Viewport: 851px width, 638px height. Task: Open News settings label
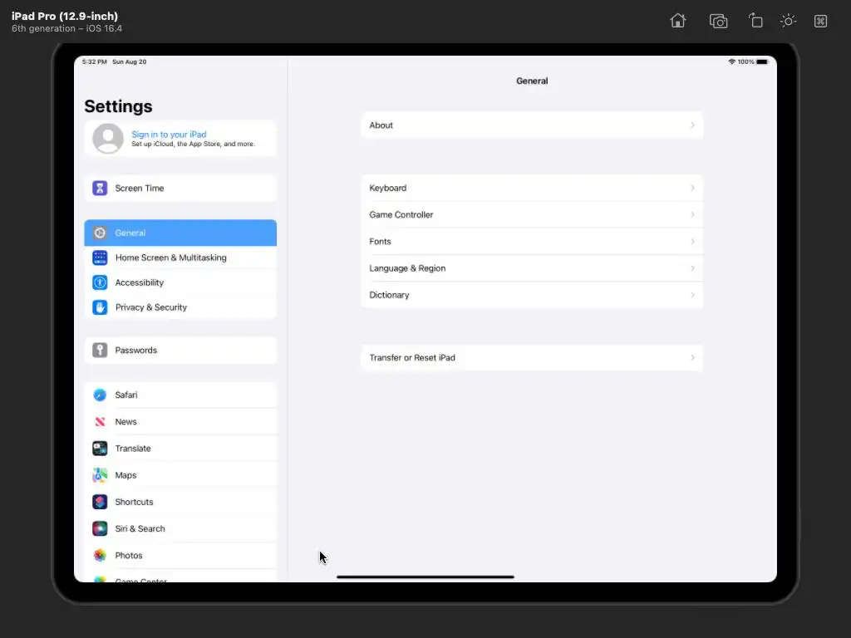coord(126,421)
